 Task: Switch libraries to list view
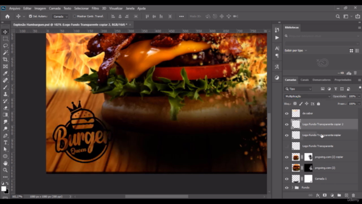tap(357, 50)
